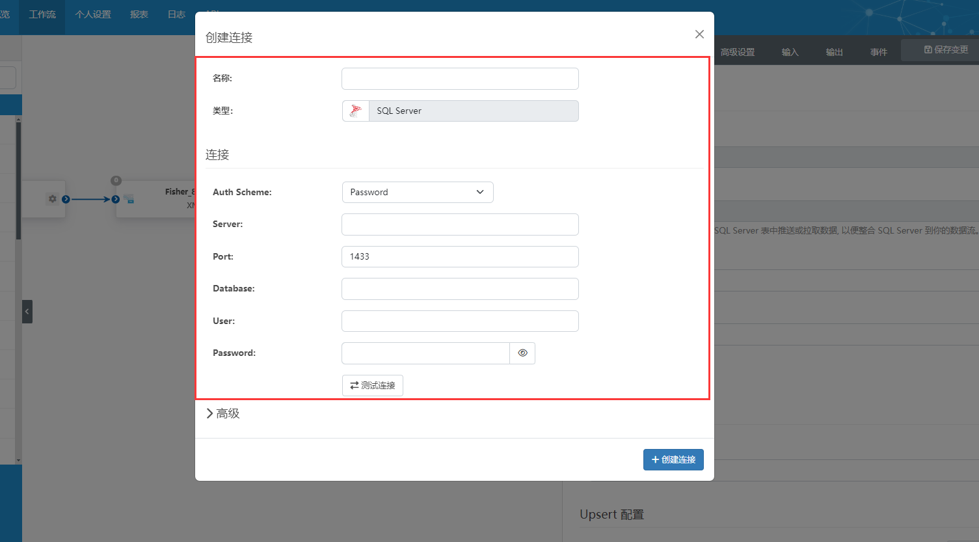Click the message count badge above Fisher node

coord(116,180)
